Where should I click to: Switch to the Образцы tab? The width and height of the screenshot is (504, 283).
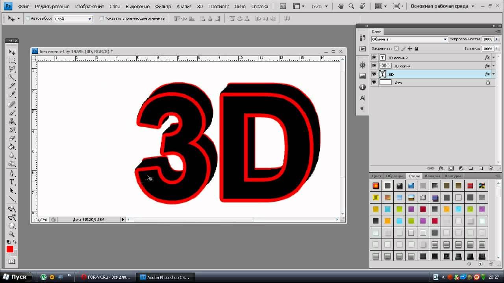395,176
